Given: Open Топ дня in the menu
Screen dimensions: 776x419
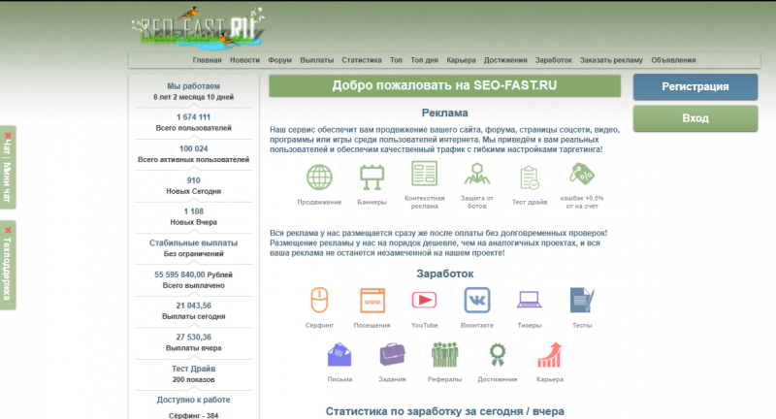Looking at the screenshot, I should [x=424, y=60].
